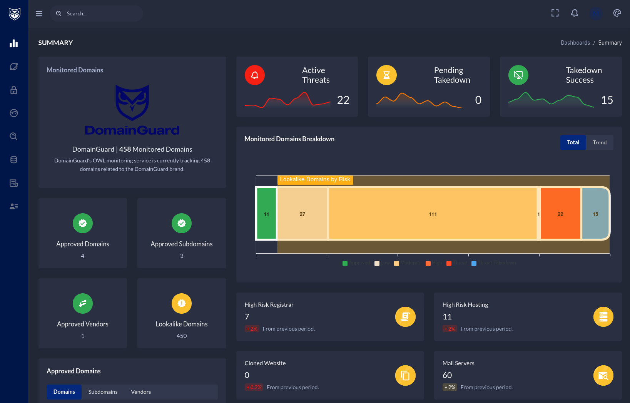Viewport: 630px width, 403px height.
Task: Toggle Threat series in chart legend
Action: pyautogui.click(x=457, y=263)
